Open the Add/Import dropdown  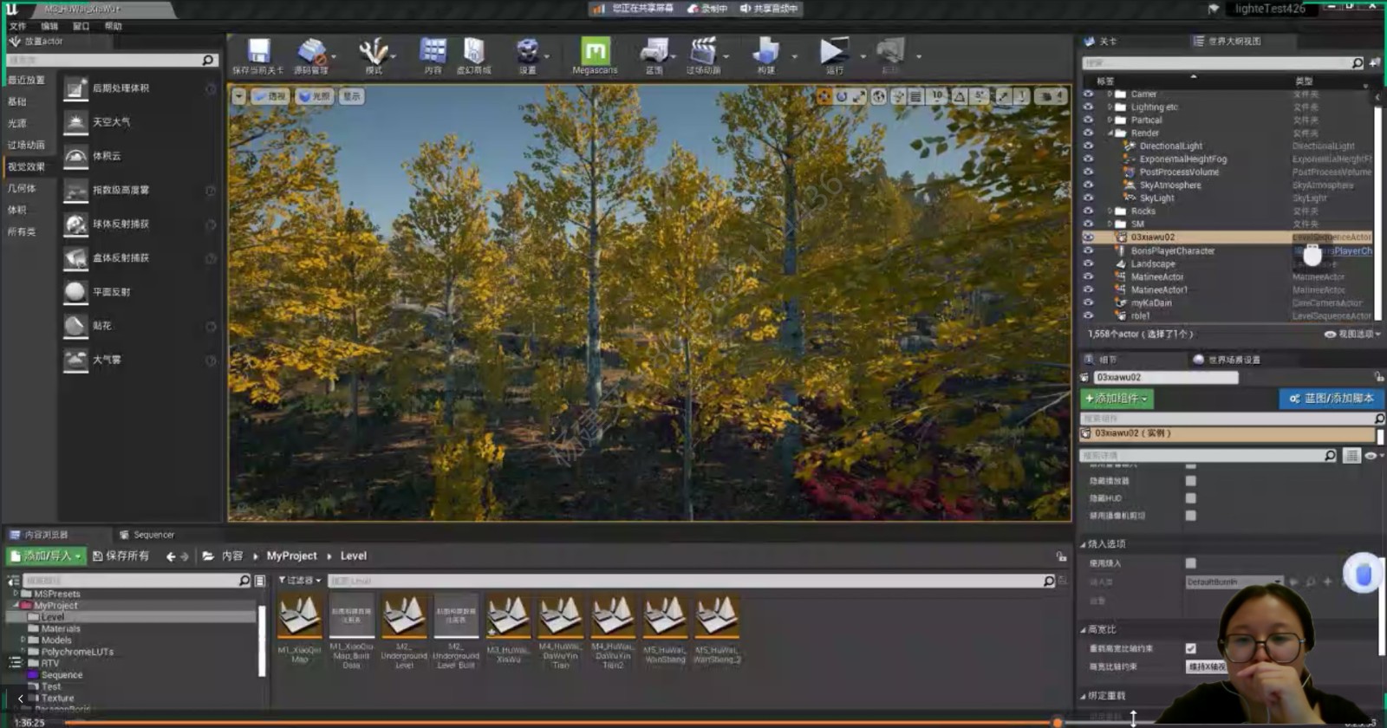pos(47,556)
